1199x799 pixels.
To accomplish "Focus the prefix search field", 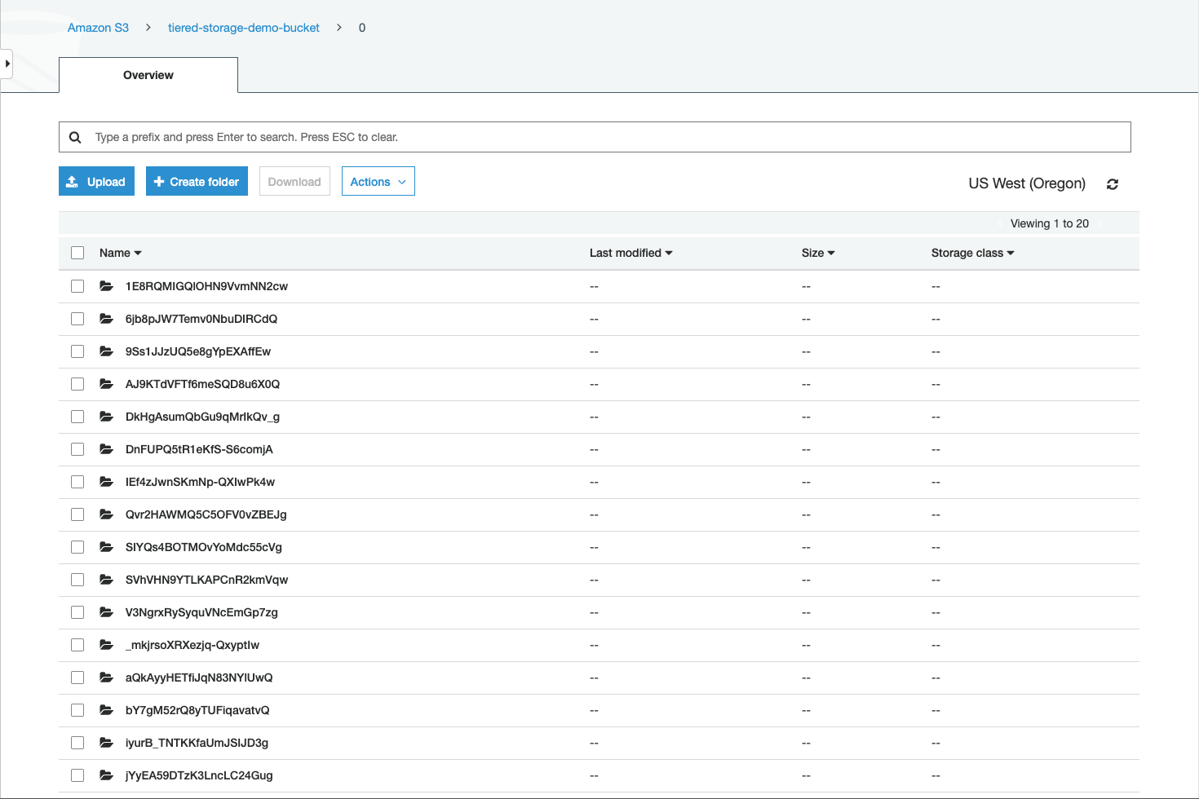I will click(595, 137).
